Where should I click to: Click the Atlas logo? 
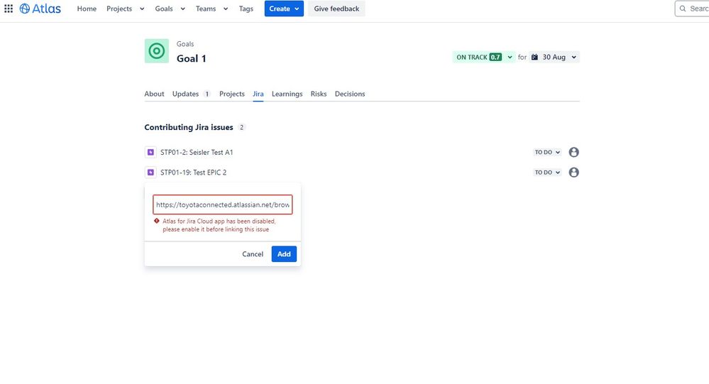coord(40,9)
